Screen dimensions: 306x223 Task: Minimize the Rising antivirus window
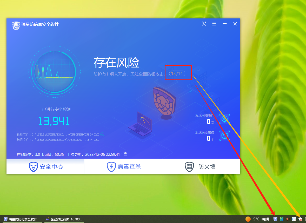[x=225, y=24]
